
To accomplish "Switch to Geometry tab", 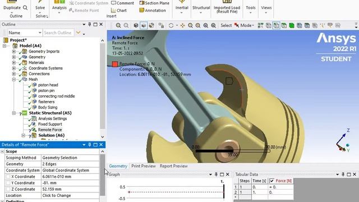I will click(118, 166).
